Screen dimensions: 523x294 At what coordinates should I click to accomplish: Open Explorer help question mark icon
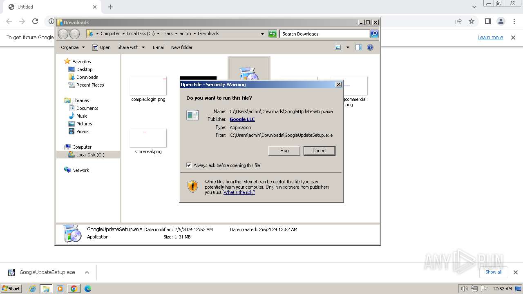[370, 47]
